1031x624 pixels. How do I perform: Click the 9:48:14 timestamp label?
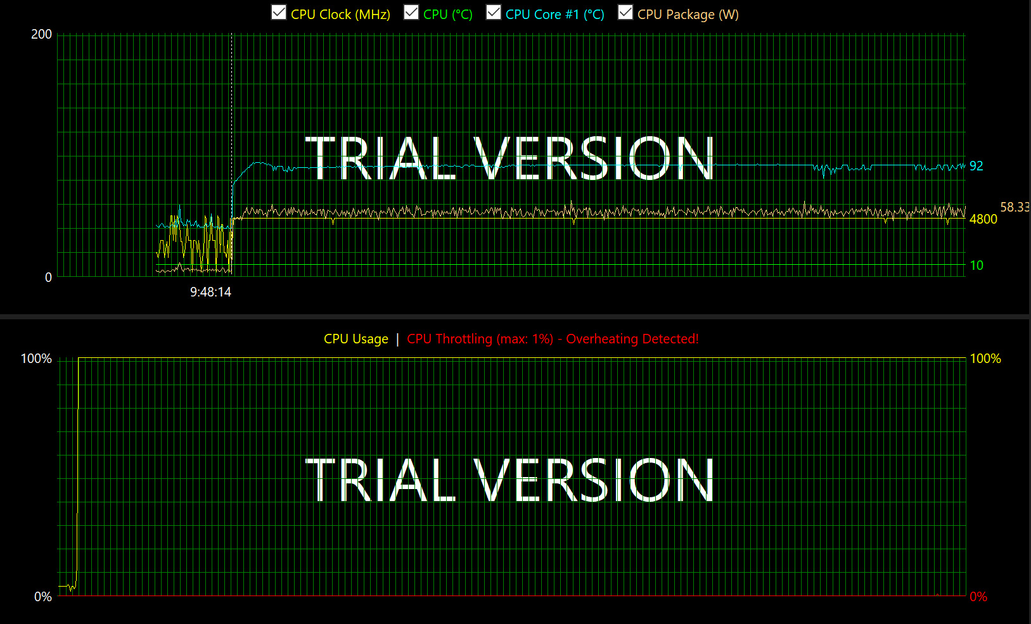[210, 292]
